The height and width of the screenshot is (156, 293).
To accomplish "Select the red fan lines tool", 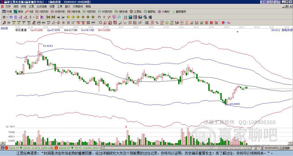I will [x=105, y=23].
